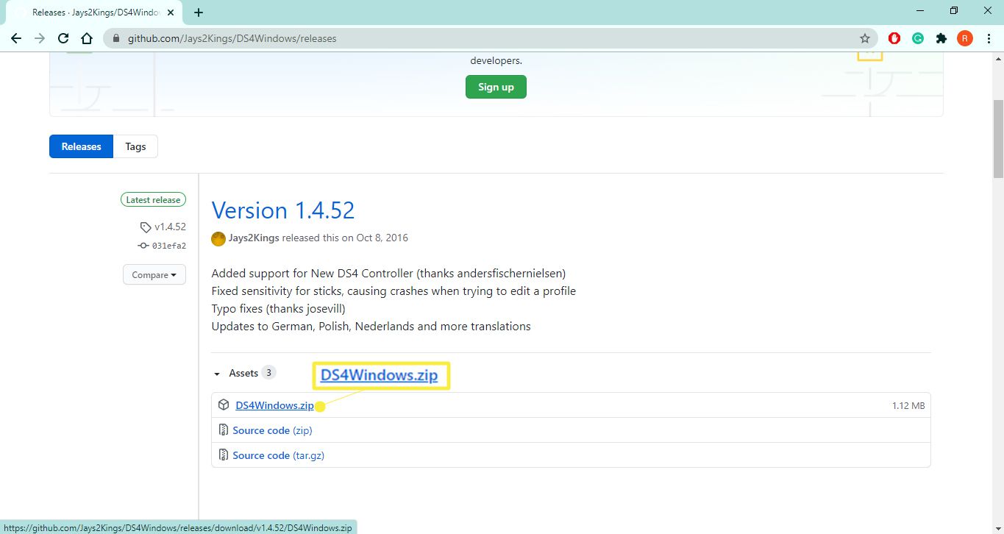Download Source code (zip)
The image size is (1004, 534).
pyautogui.click(x=272, y=430)
